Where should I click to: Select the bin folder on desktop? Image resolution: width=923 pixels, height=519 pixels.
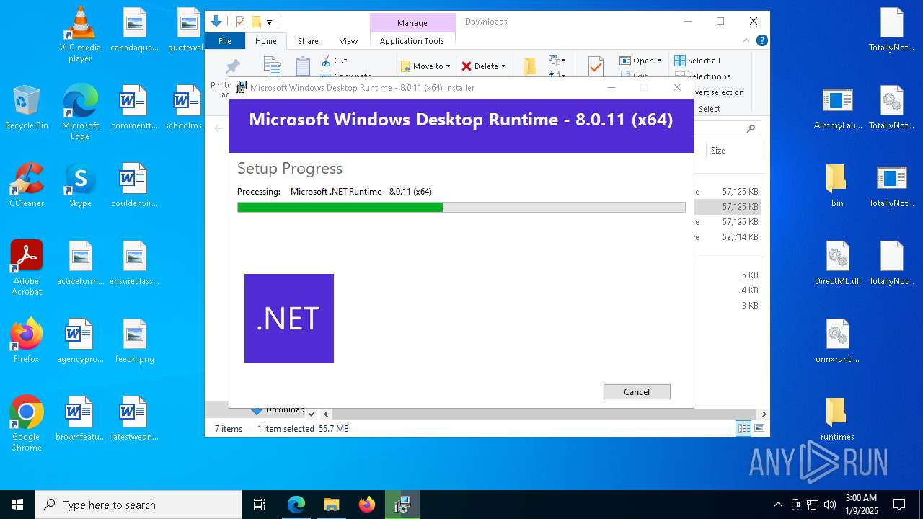(837, 185)
